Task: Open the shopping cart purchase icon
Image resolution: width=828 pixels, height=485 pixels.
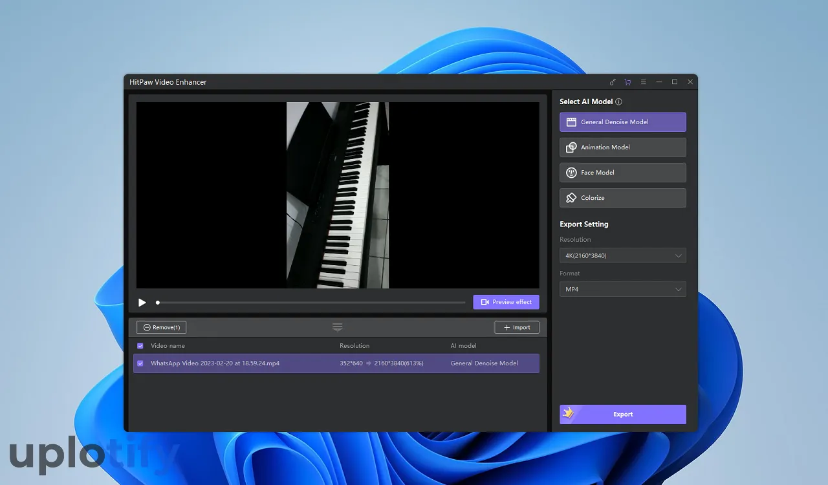Action: tap(627, 82)
